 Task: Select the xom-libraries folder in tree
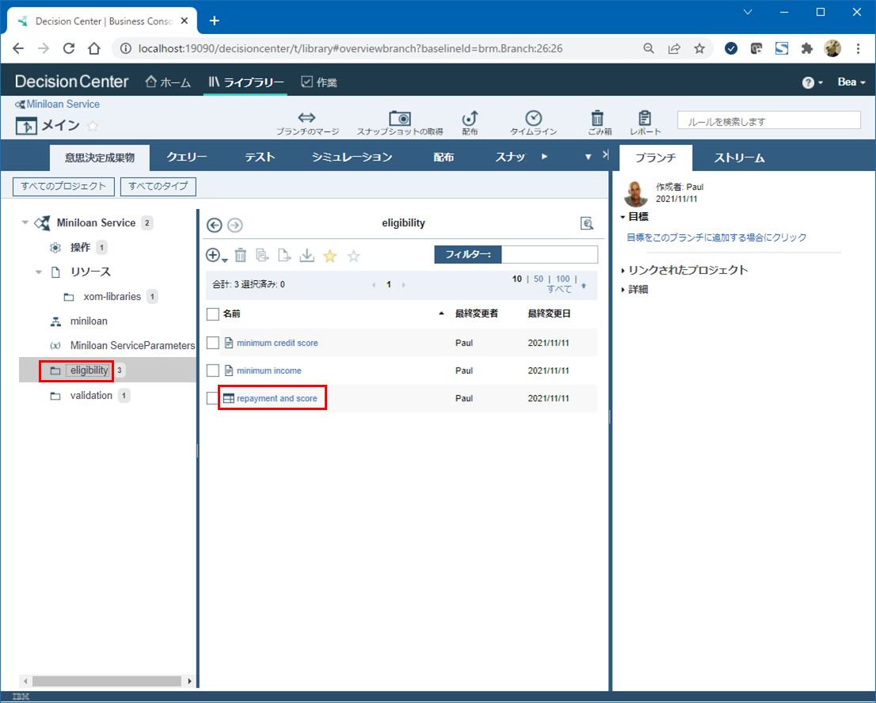point(112,297)
